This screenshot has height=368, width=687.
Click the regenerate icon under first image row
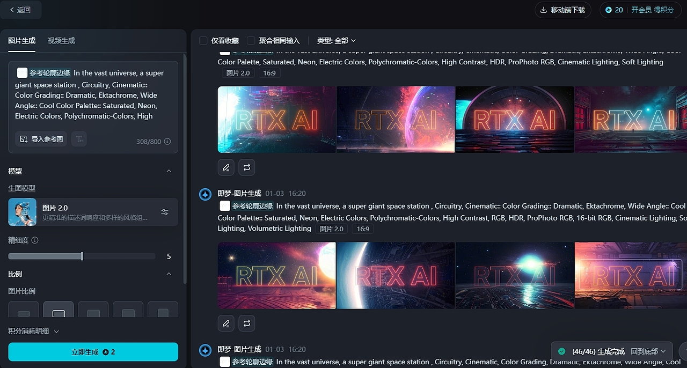[x=247, y=167]
